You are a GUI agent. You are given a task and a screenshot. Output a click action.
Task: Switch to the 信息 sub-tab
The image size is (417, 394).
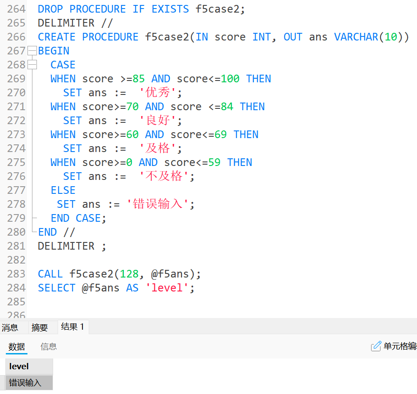pos(49,346)
